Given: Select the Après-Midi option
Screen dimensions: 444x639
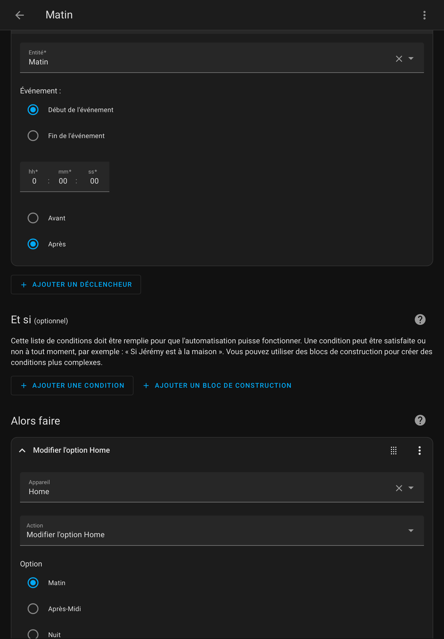Looking at the screenshot, I should click(x=33, y=609).
